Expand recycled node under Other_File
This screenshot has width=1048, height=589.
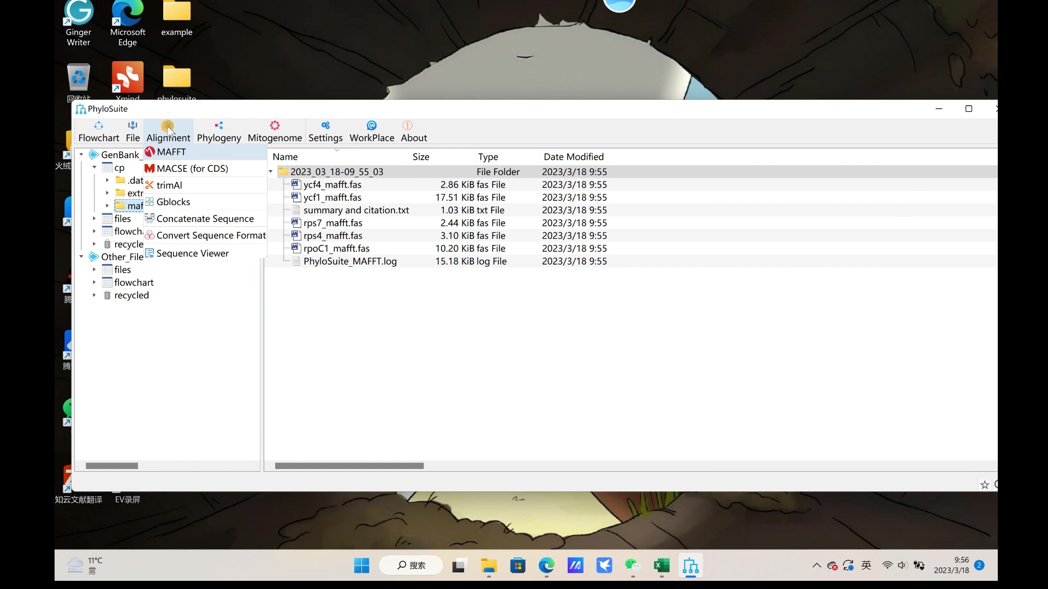pyautogui.click(x=94, y=295)
